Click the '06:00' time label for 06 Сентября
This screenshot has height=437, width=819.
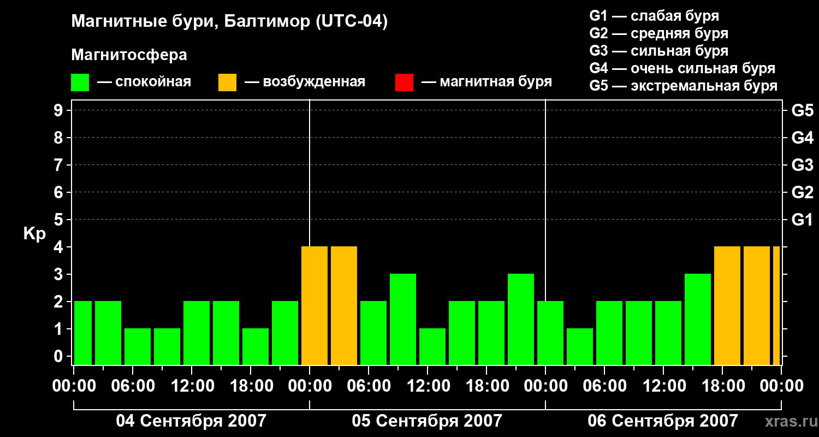(604, 386)
